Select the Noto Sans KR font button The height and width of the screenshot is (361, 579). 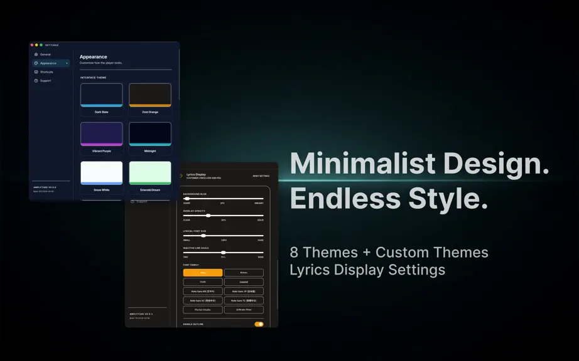(203, 291)
